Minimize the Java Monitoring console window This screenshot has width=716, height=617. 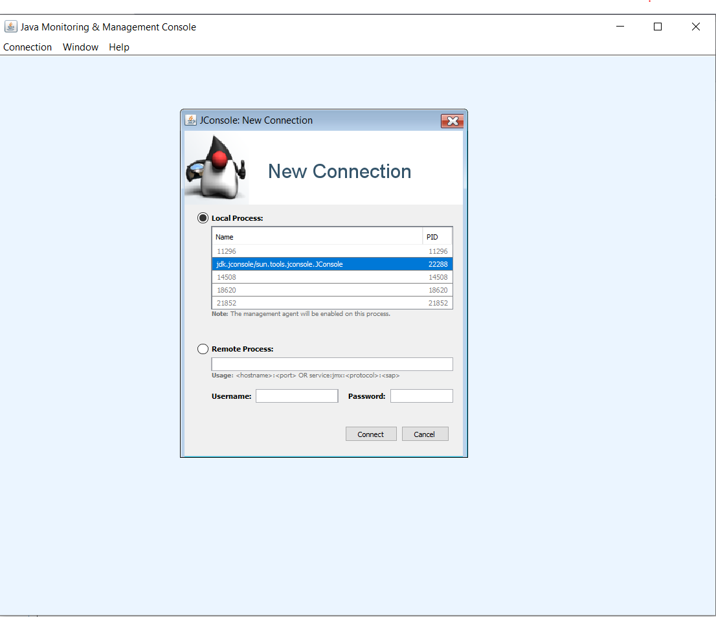click(620, 27)
